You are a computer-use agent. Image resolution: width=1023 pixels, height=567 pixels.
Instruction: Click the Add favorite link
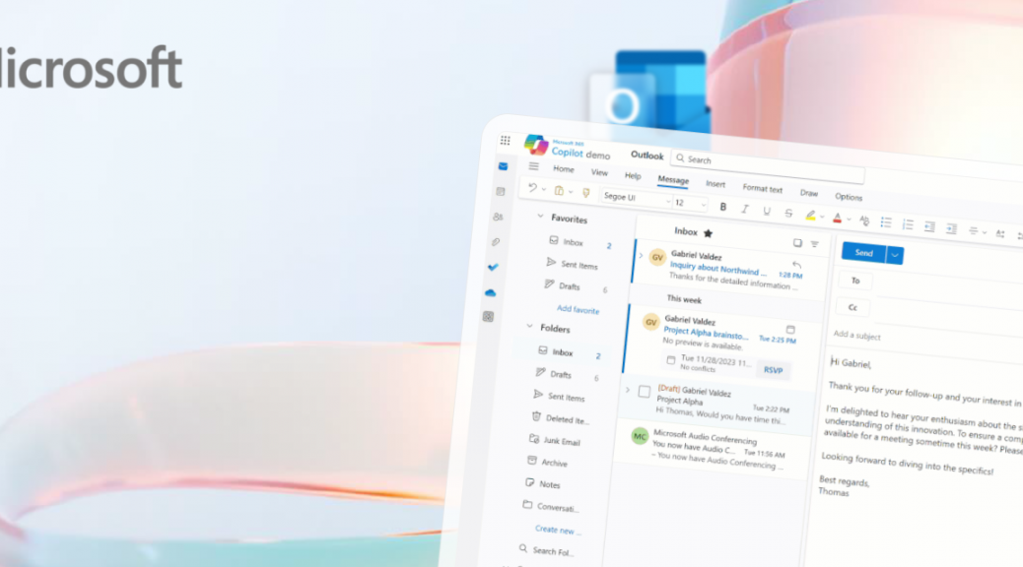(x=578, y=309)
